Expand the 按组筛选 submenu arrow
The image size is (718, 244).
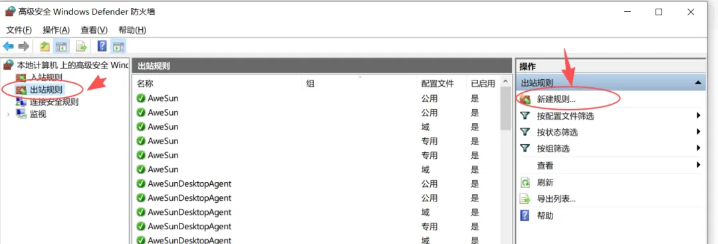pyautogui.click(x=699, y=148)
